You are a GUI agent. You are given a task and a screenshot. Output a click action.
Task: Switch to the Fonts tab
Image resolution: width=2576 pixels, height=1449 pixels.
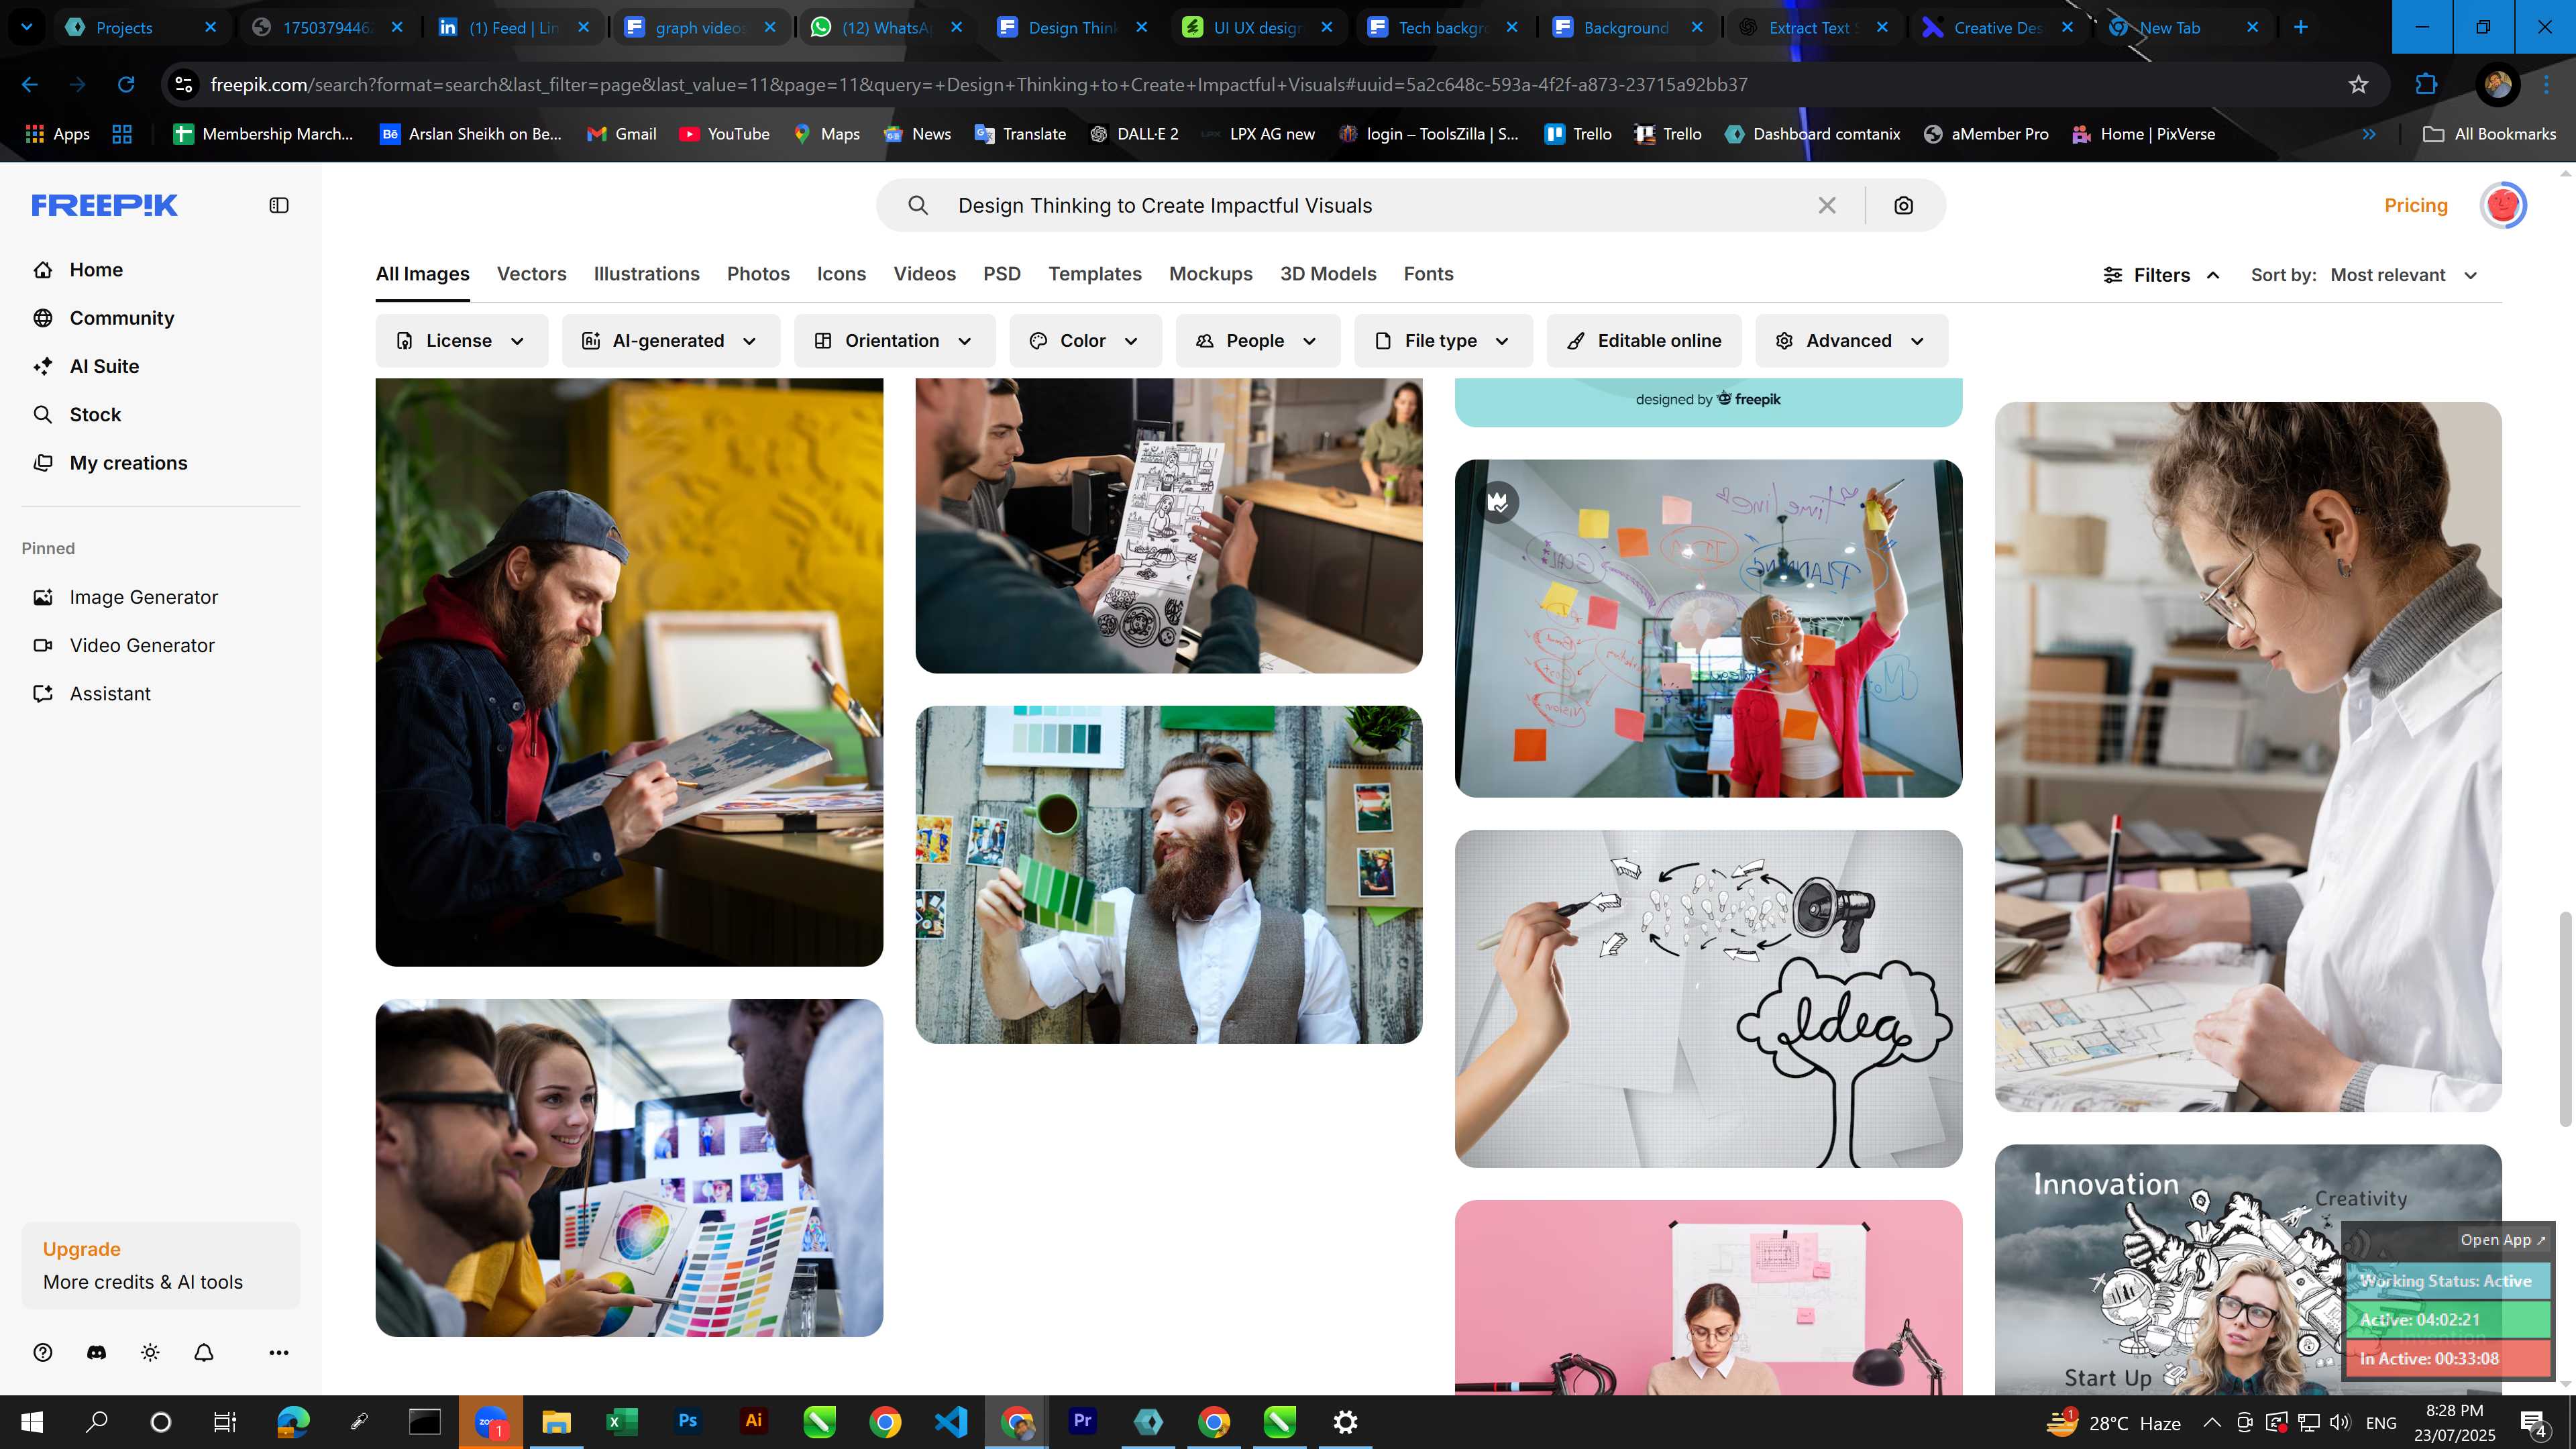(1428, 274)
